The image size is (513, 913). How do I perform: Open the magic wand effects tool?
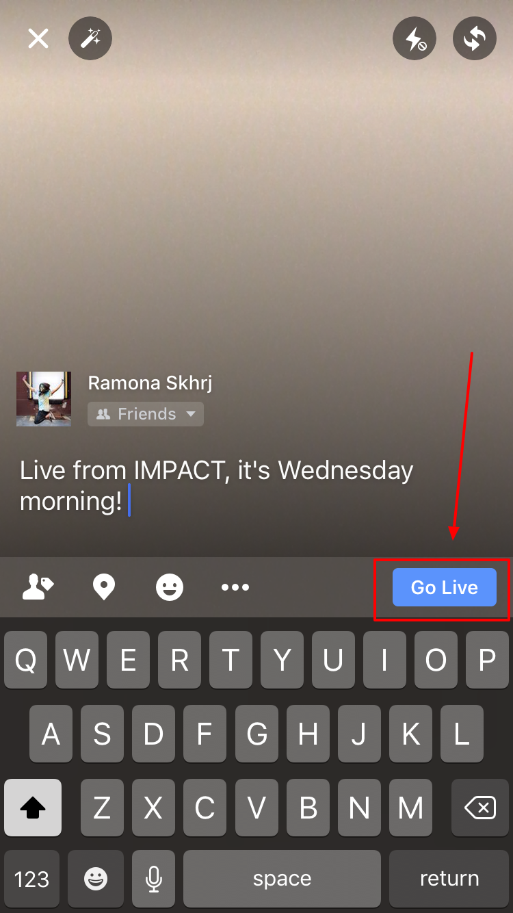pyautogui.click(x=90, y=39)
